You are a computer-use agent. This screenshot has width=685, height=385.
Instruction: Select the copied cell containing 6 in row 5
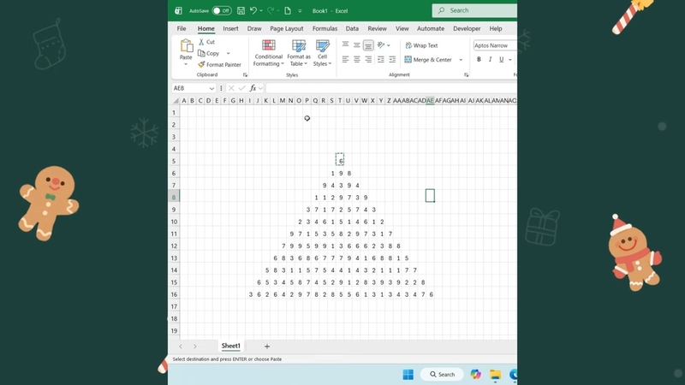[340, 159]
